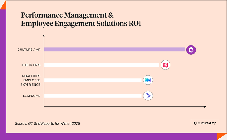The width and height of the screenshot is (227, 140).
Task: Click the orange triangle in top-left corner
Action: coord(2,12)
